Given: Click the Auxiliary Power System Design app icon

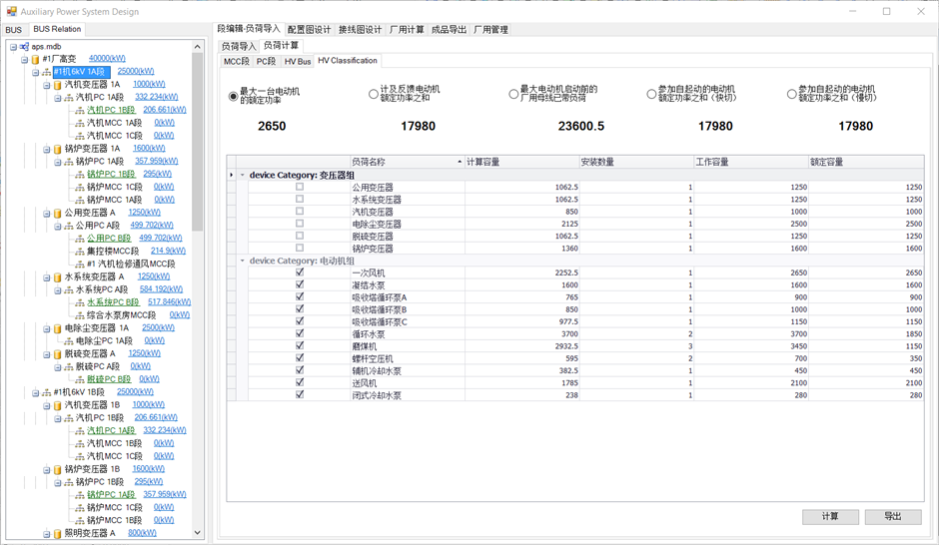Looking at the screenshot, I should click(x=11, y=11).
